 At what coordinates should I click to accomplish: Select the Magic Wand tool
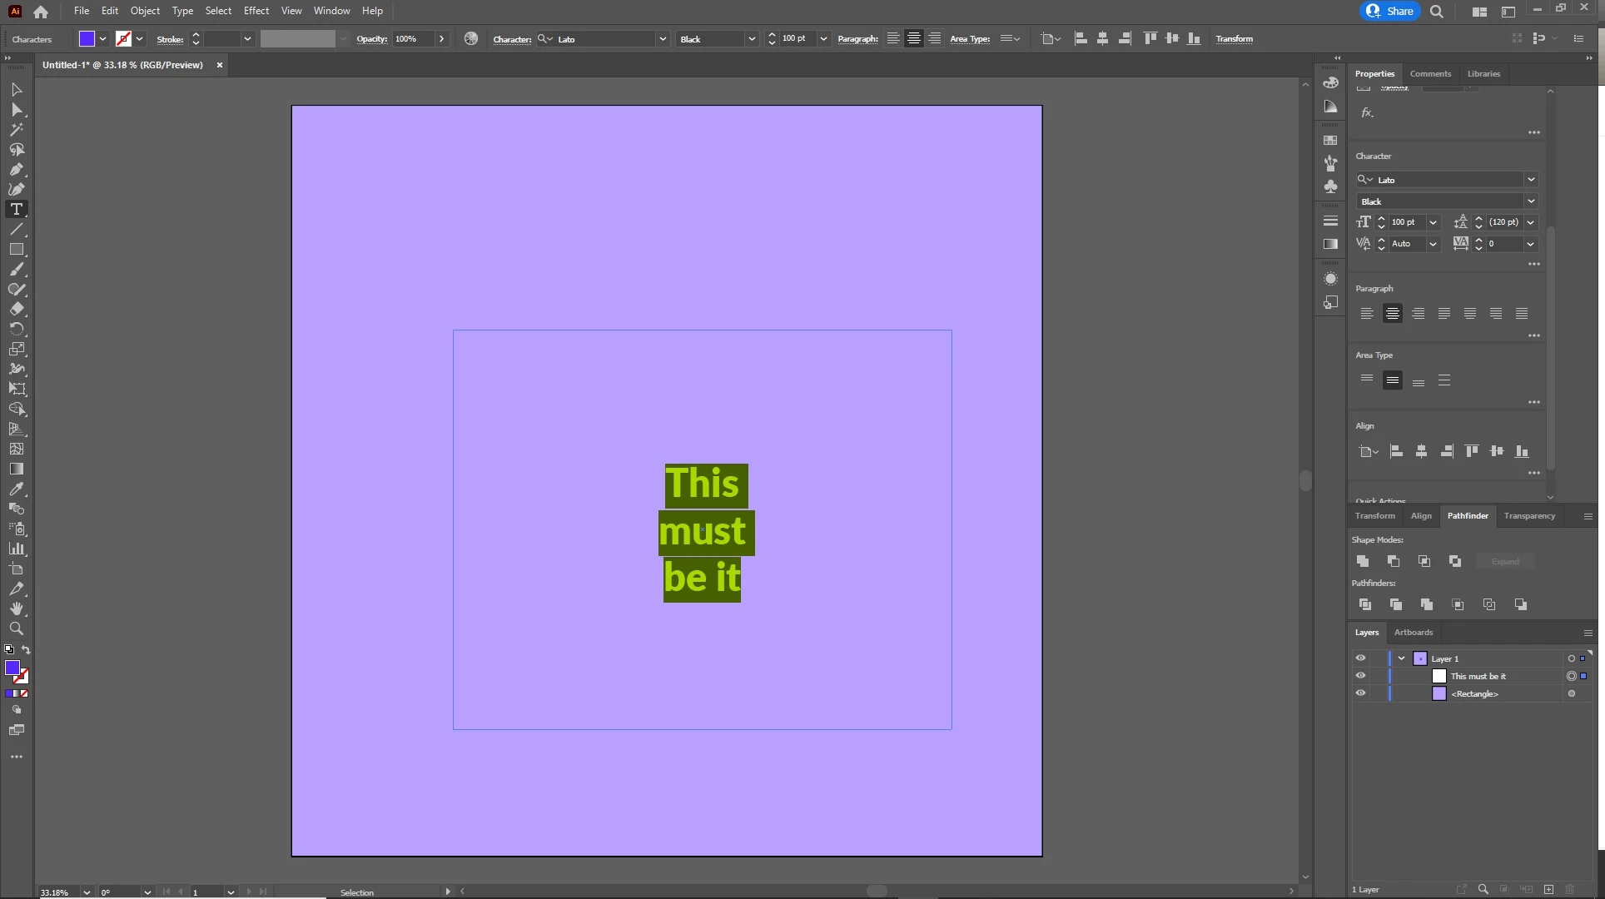[16, 130]
